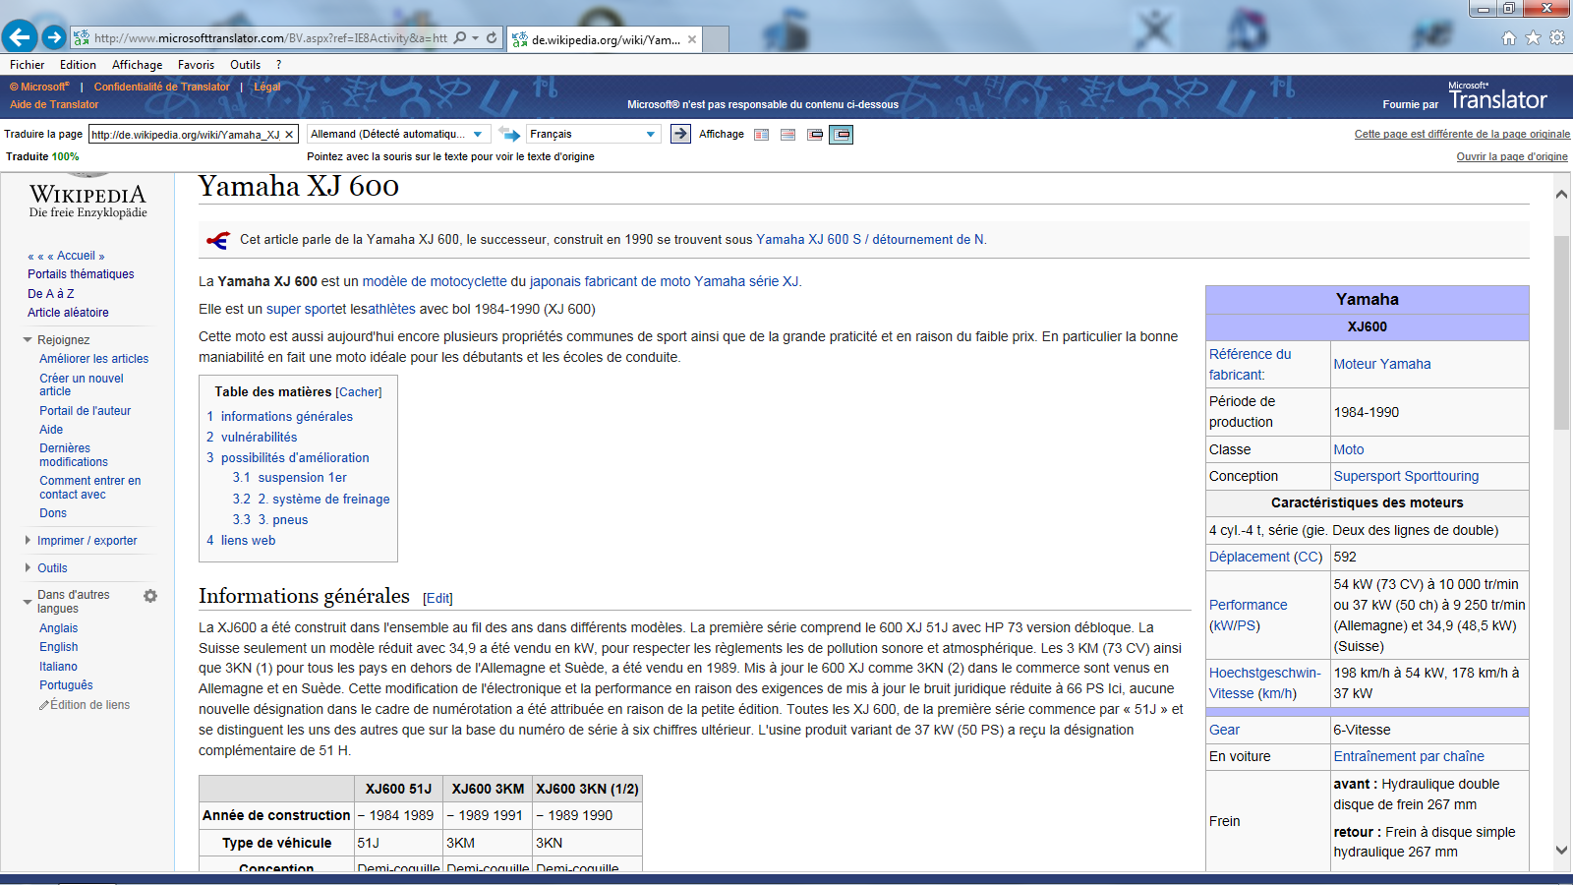Expand the Outils sidebar section
The height and width of the screenshot is (885, 1573).
click(x=28, y=567)
